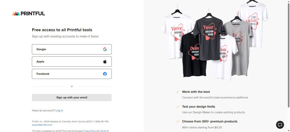
Task: Click checkmark beside Work with the best
Action: [x=178, y=92]
